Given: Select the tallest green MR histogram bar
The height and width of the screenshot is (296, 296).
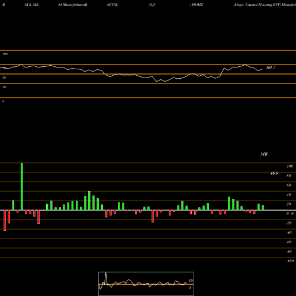Looking at the screenshot, I should 22,186.
